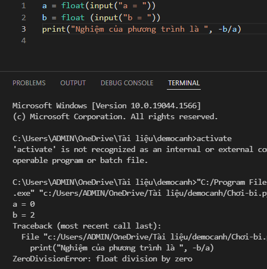
Task: Select the DEBUG CONSOLE tab
Action: point(127,83)
